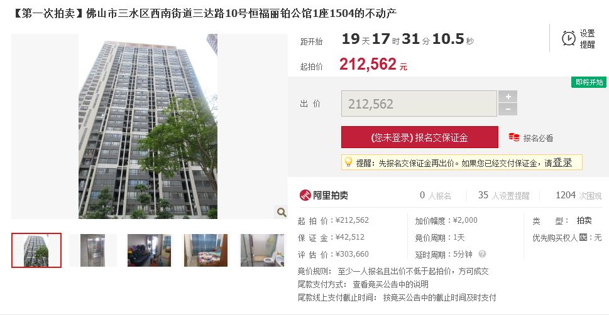Image resolution: width=609 pixels, height=315 pixels.
Task: Click the alarm clock reminder icon
Action: click(569, 38)
